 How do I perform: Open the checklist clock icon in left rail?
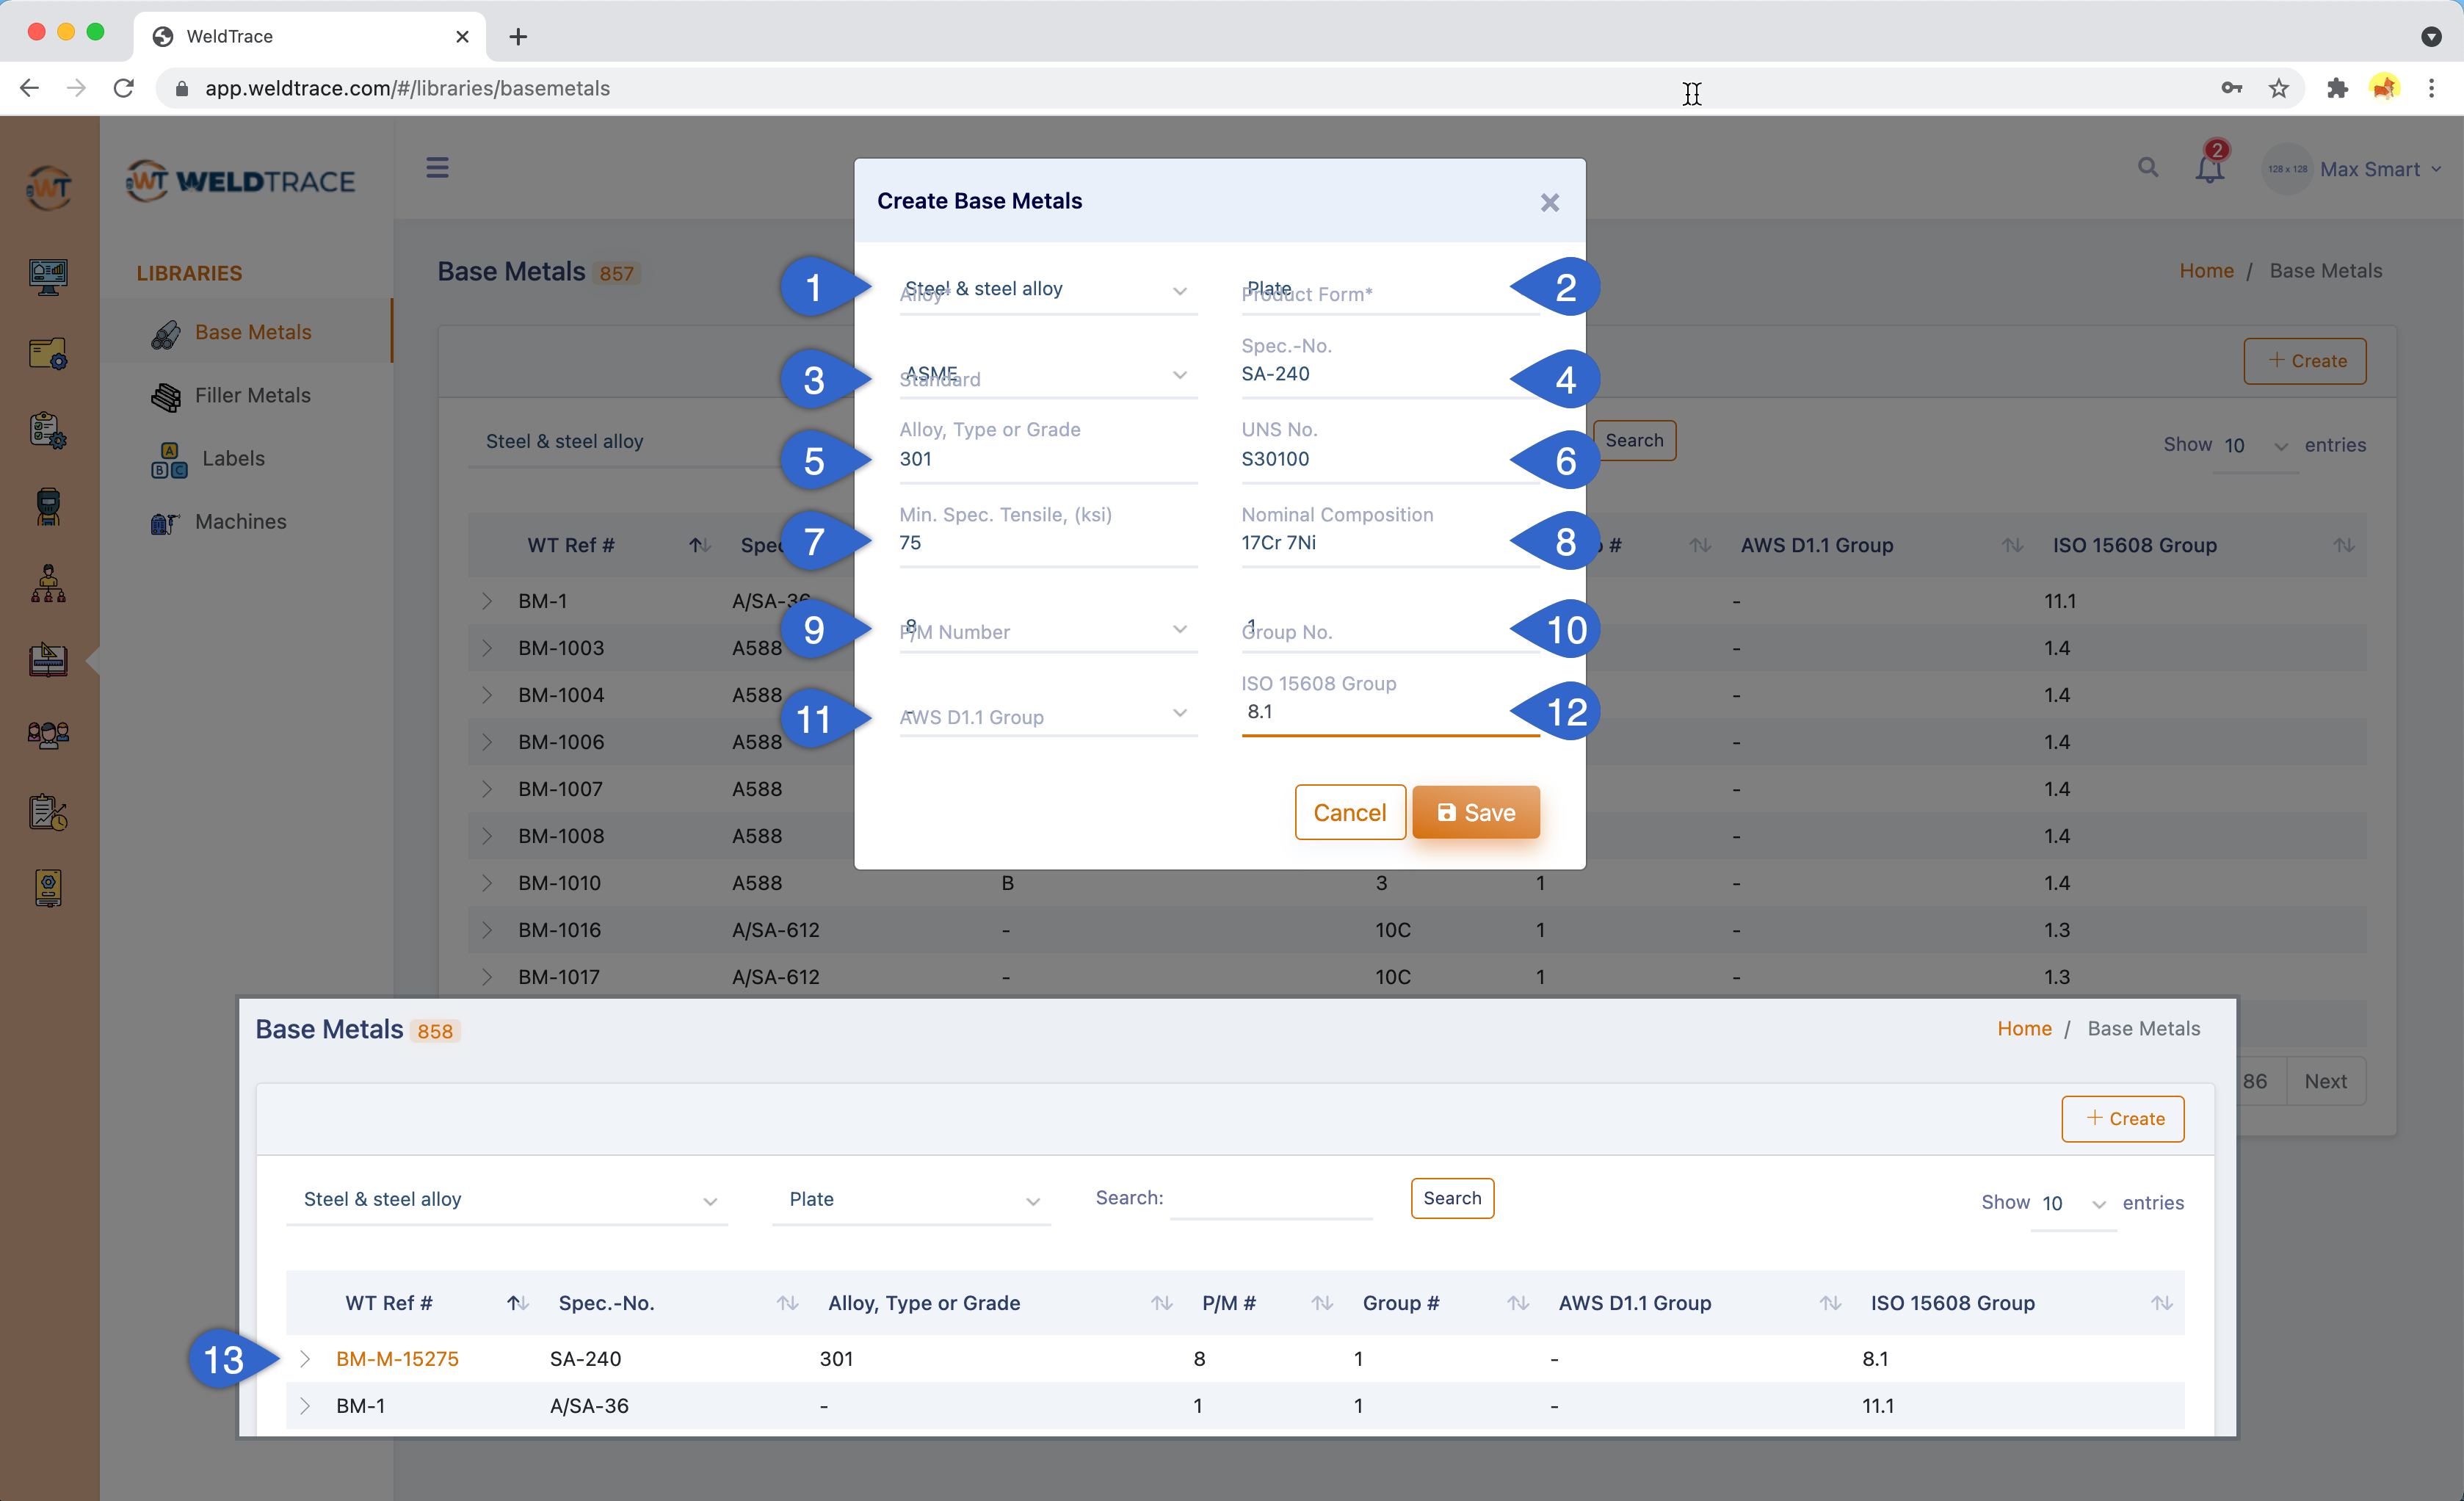coord(48,812)
